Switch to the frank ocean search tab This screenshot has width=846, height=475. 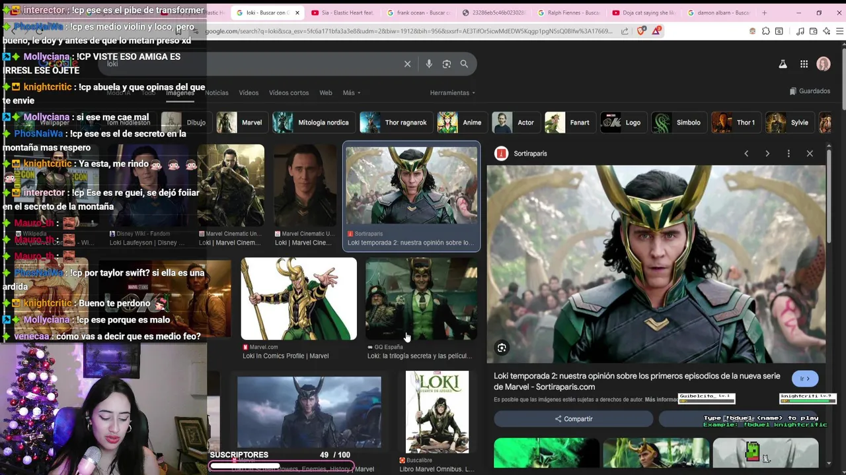[x=418, y=13]
